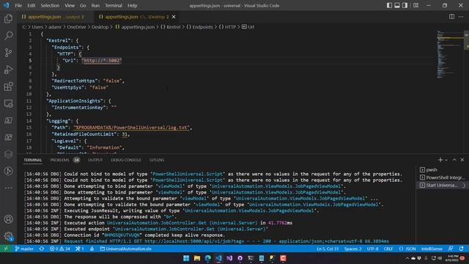Switch to the PROBLEMS panel tab
Screen dimensions: 469x264
[x=64, y=160]
